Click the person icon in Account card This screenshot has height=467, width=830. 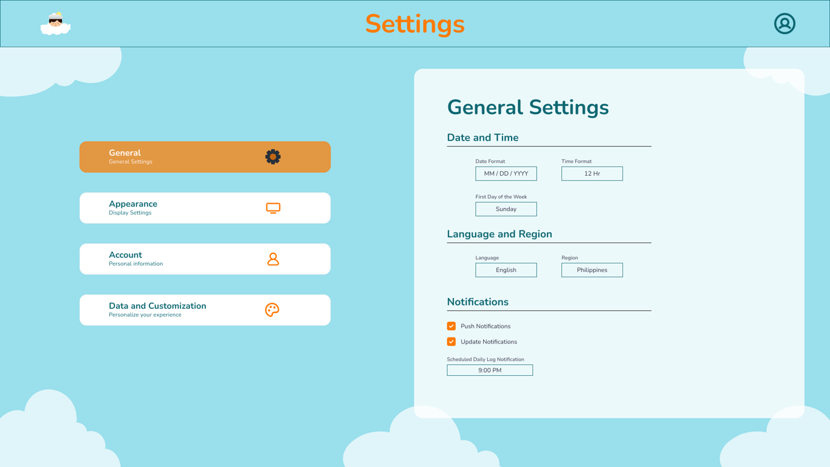click(x=273, y=259)
